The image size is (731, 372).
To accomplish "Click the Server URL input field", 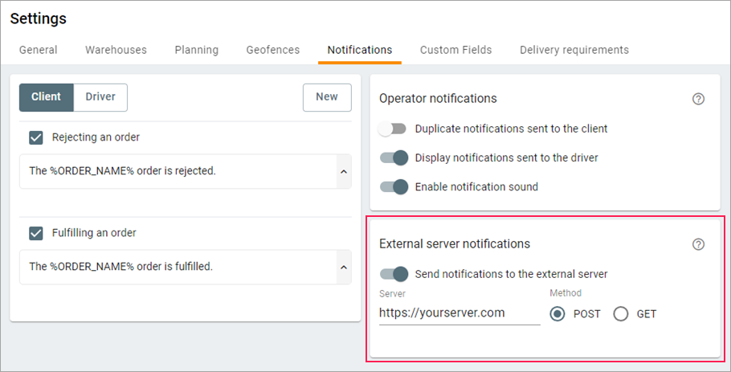I will [459, 313].
